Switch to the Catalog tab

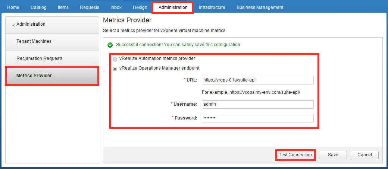38,7
